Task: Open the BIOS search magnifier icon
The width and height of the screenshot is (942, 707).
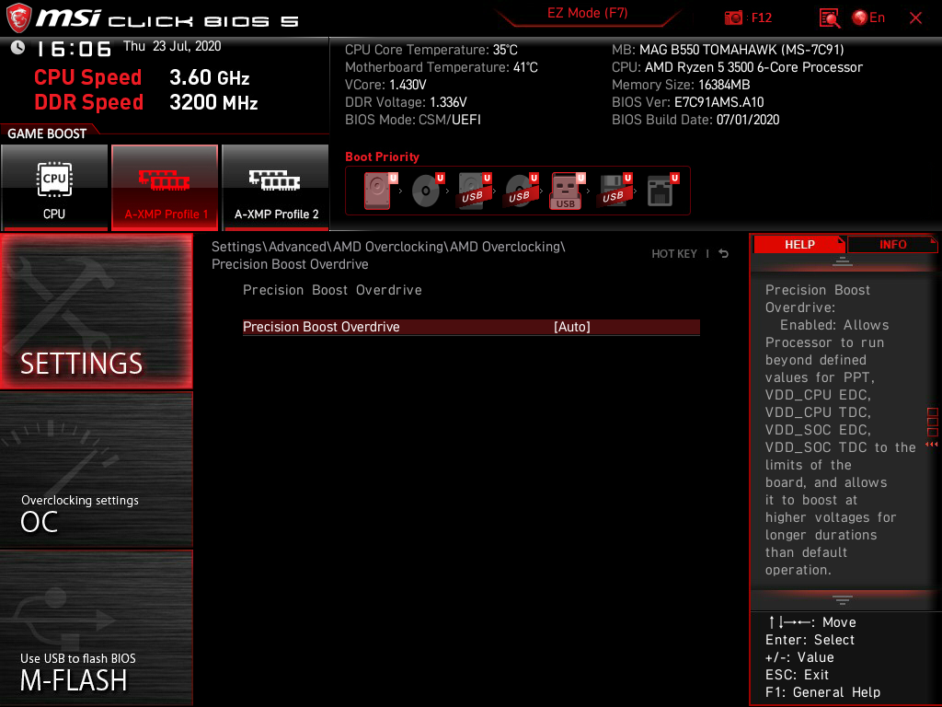Action: tap(829, 18)
